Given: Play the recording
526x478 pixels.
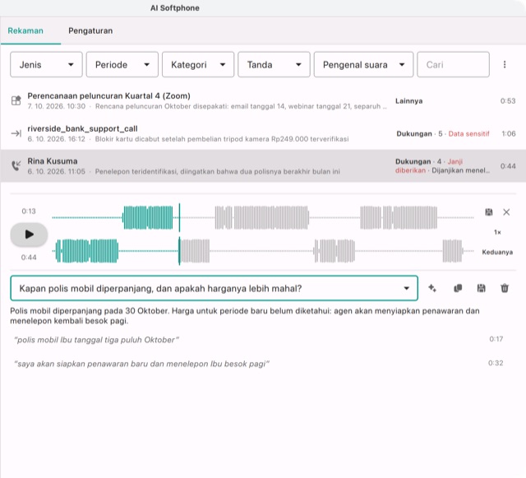Looking at the screenshot, I should coord(29,234).
